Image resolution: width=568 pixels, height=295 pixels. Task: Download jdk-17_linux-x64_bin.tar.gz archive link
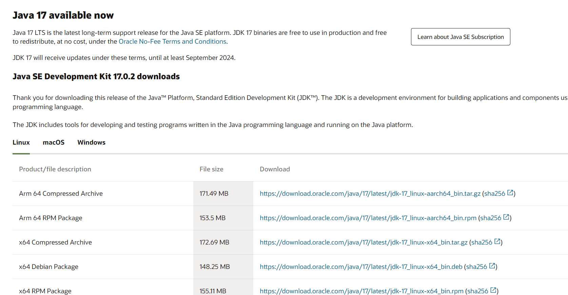pyautogui.click(x=364, y=243)
